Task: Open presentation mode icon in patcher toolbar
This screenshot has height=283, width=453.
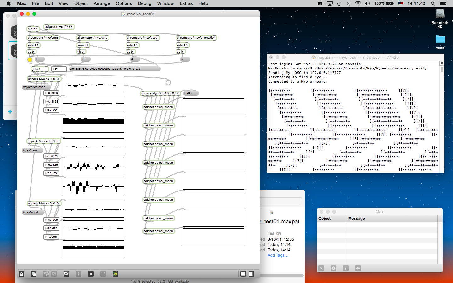Action: pos(66,274)
